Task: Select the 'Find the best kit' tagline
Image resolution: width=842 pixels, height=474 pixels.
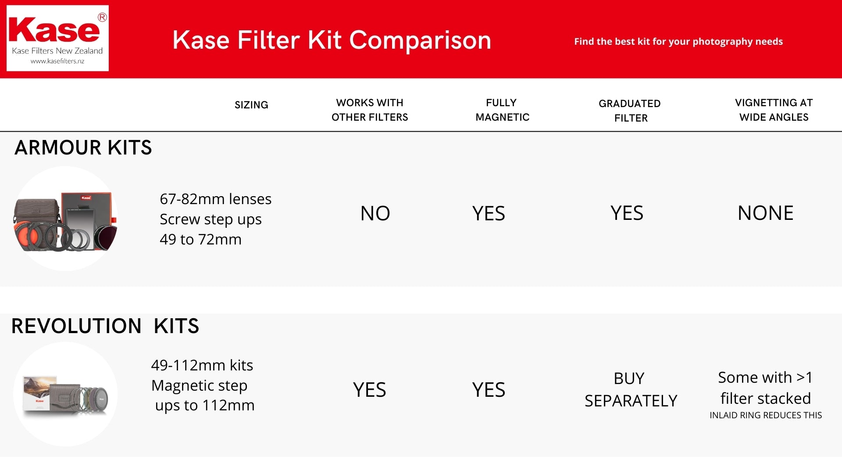Action: click(x=678, y=42)
